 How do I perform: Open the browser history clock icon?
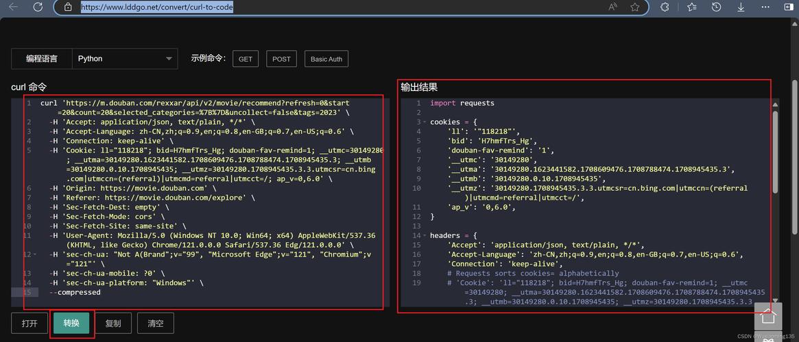point(716,8)
